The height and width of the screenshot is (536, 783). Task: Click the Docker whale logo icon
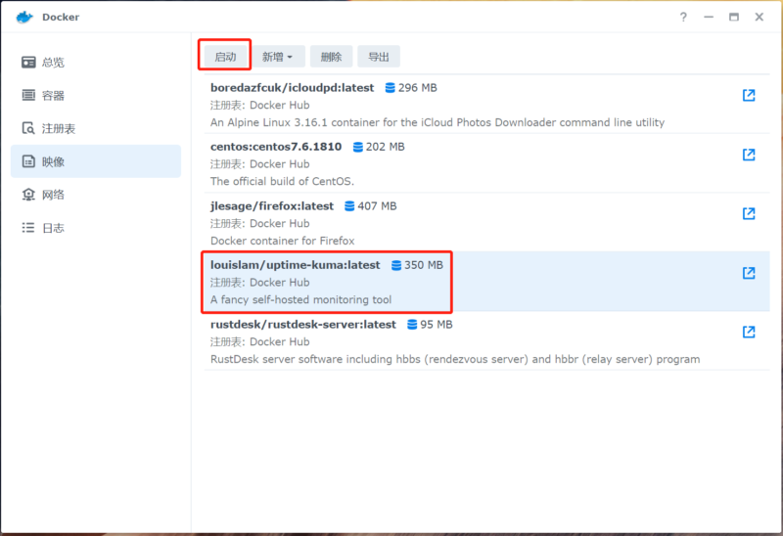tap(23, 18)
